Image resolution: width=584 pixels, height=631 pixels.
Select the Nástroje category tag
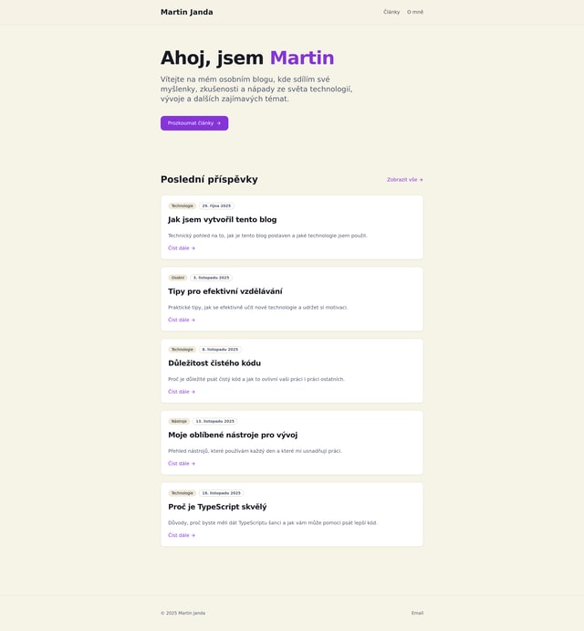point(179,421)
